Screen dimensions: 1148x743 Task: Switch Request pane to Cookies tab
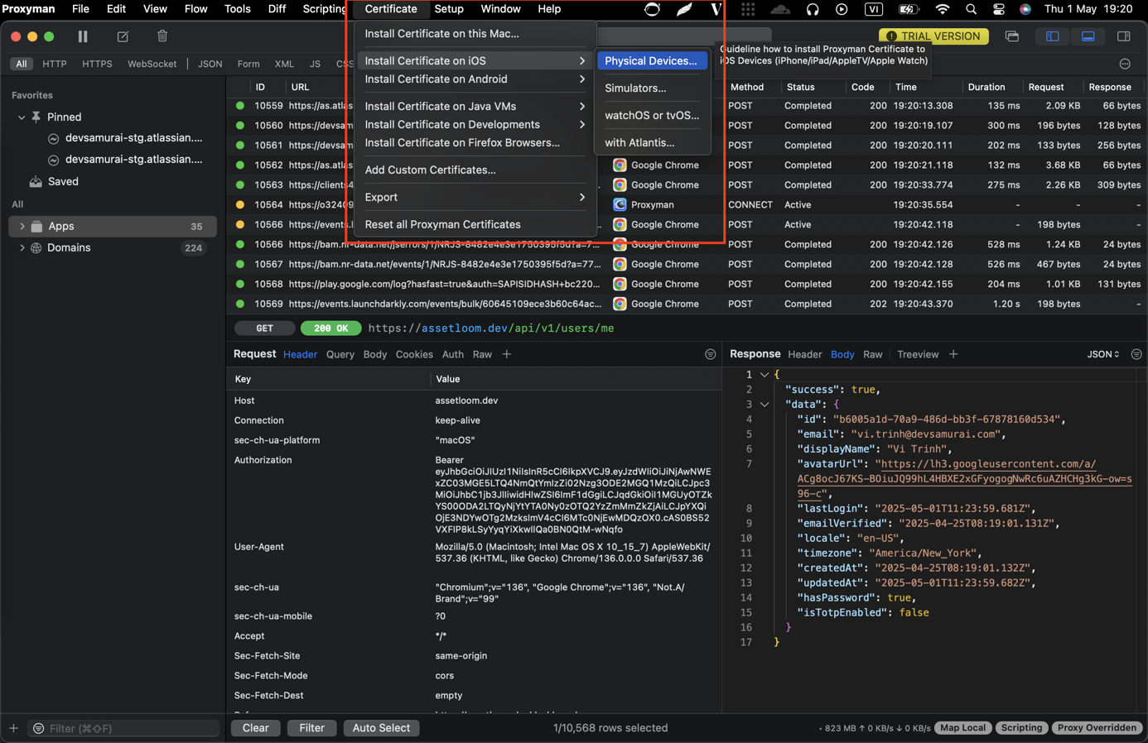(x=414, y=354)
